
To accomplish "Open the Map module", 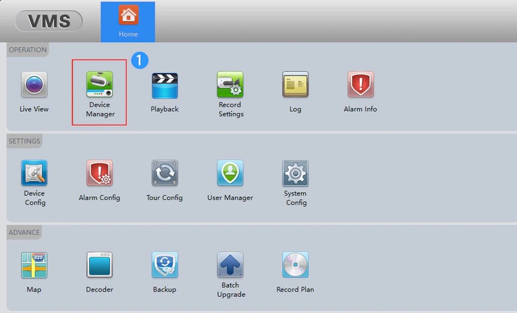I will [x=34, y=265].
